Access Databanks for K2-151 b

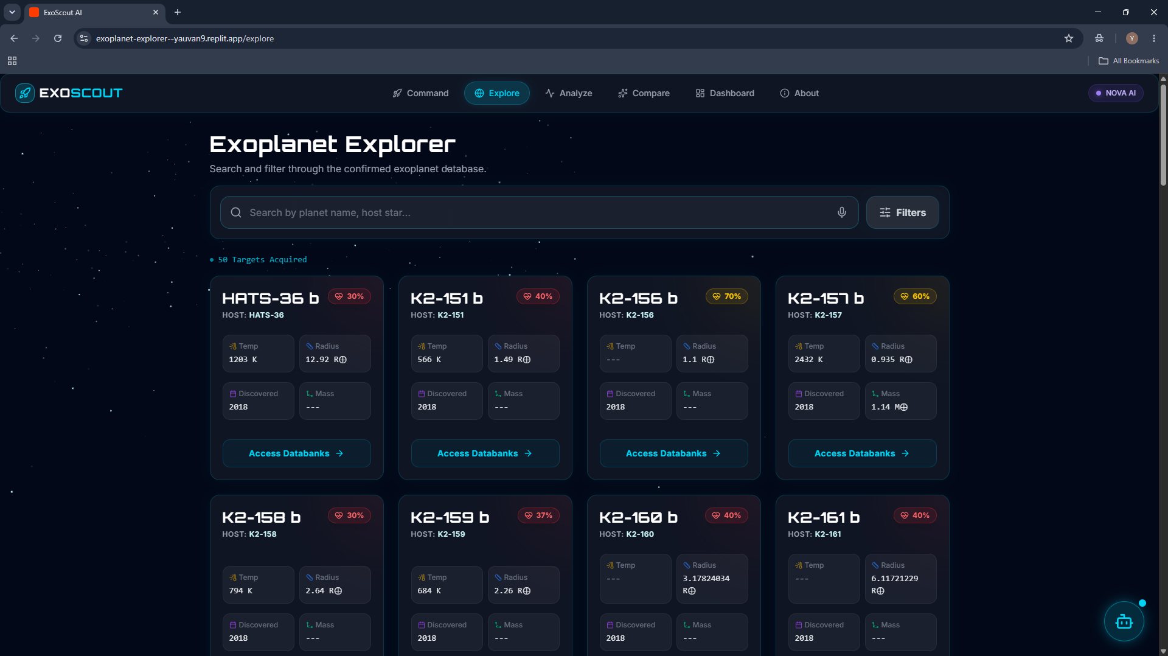485,453
